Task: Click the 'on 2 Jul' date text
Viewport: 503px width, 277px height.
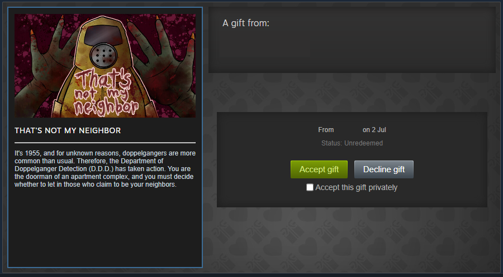Action: [x=374, y=130]
